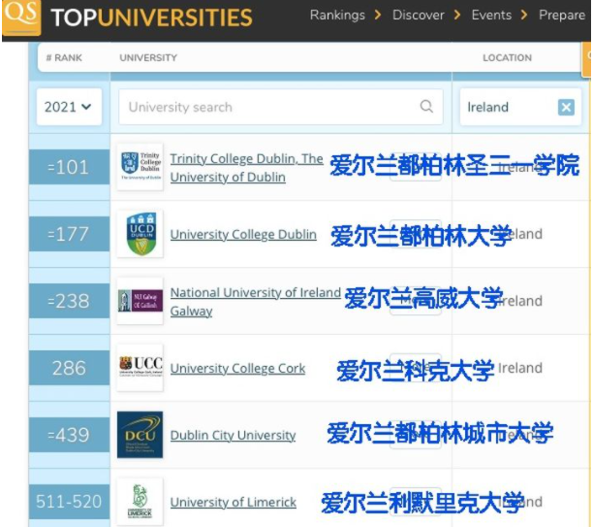Click the UCC logo
The height and width of the screenshot is (527, 593).
coord(140,368)
